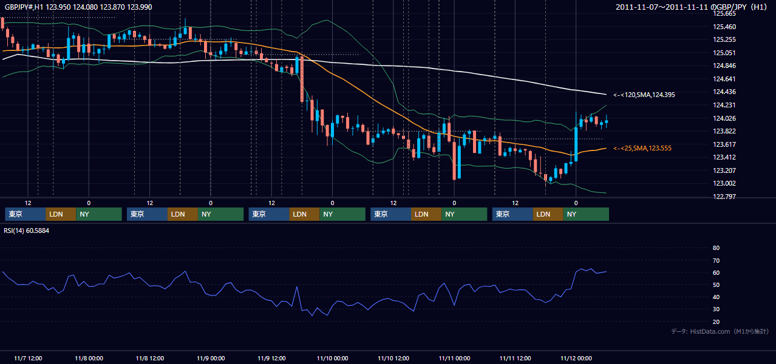Click price axis value 124.026
This screenshot has height=364, width=776.
[724, 118]
